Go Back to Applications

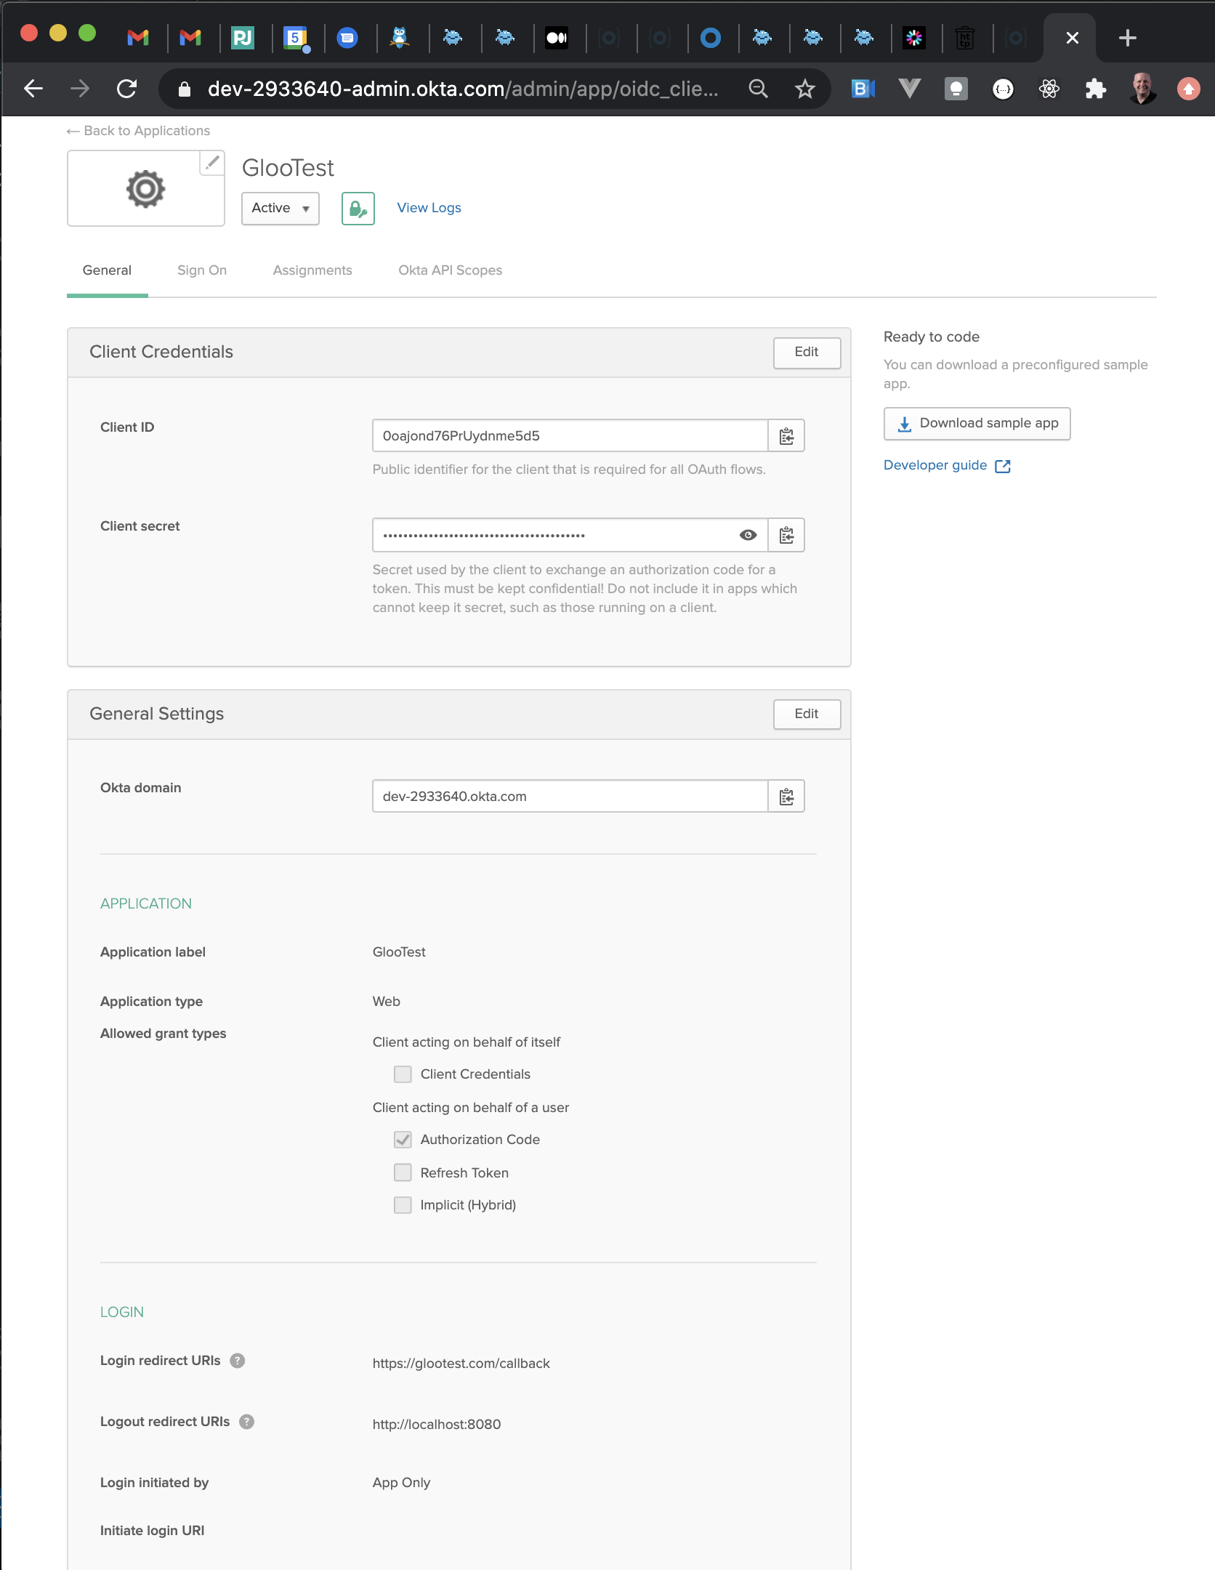tap(138, 131)
